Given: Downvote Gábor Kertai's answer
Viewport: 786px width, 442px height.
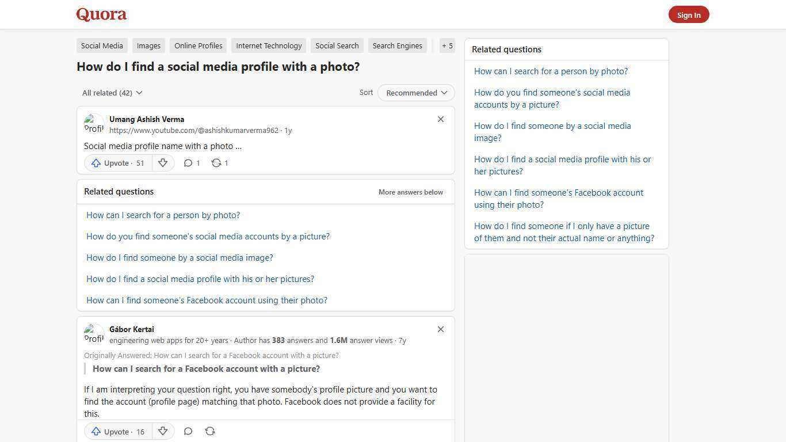Looking at the screenshot, I should pos(163,431).
